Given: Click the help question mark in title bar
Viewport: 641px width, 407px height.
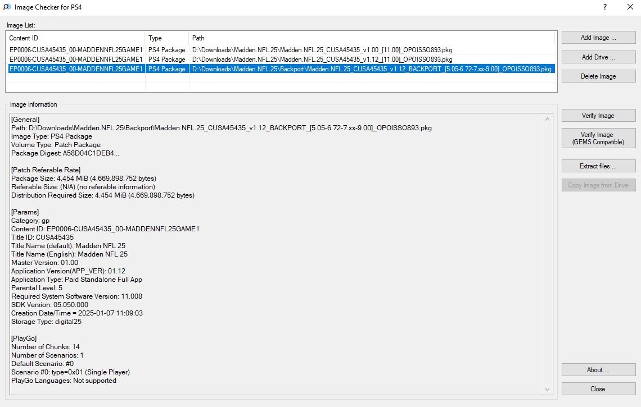Looking at the screenshot, I should pos(604,7).
